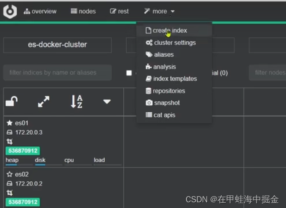Select create index from menu
Screen dimensions: 286x208
click(x=174, y=30)
